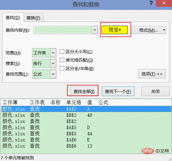Select the result row for $B$2
This screenshot has width=172, height=161.
pos(86,115)
